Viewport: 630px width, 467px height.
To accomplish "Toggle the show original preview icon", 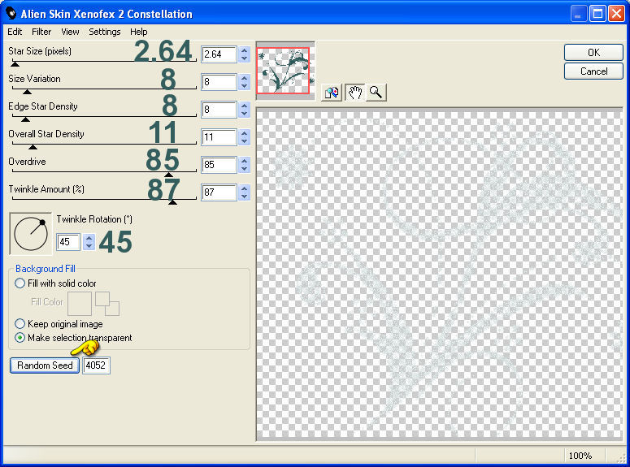I will (332, 93).
